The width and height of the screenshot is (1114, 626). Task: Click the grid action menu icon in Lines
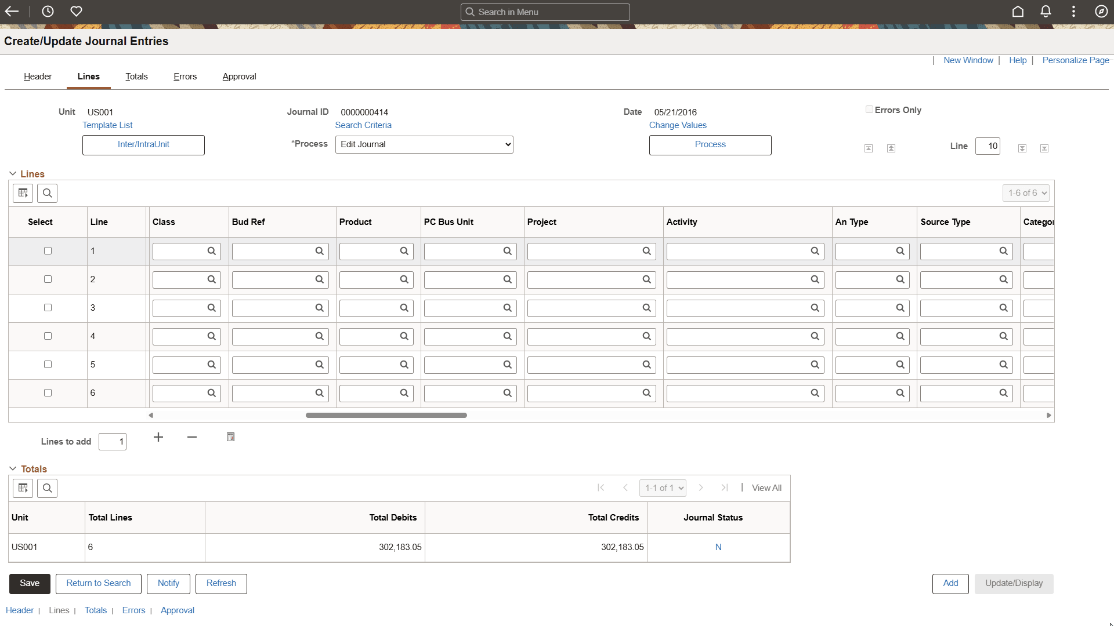click(x=23, y=193)
